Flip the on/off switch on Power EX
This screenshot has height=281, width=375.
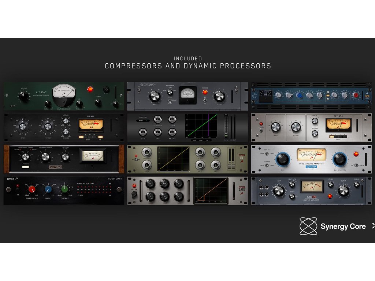click(136, 160)
